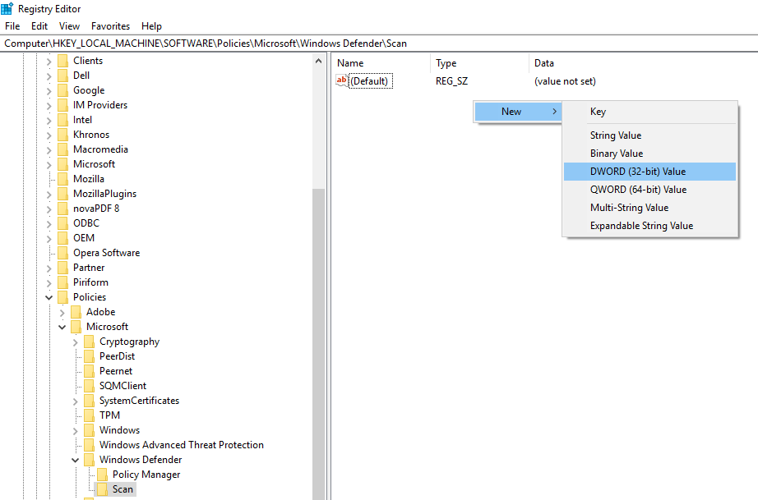Select the Scan key folder icon
Screen dimensions: 758x500
[x=102, y=489]
